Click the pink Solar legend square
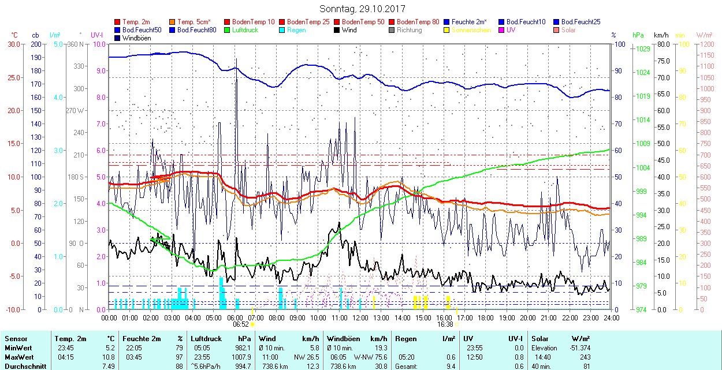 coord(557,30)
